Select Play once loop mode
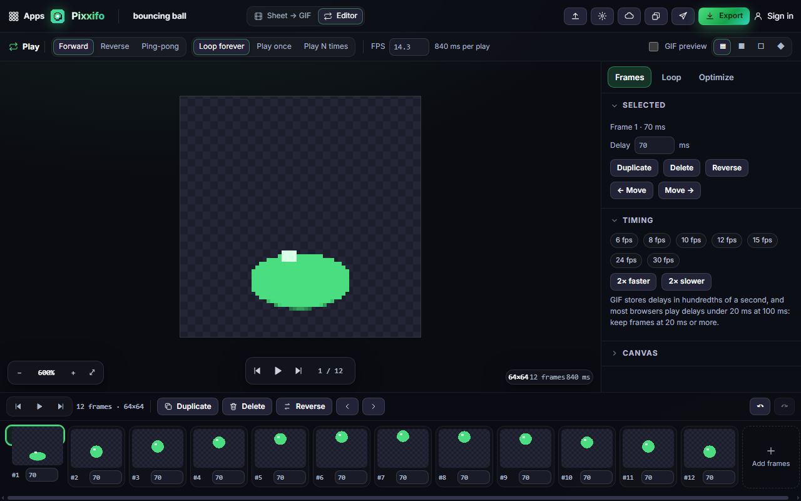Viewport: 801px width, 501px height. (x=274, y=46)
